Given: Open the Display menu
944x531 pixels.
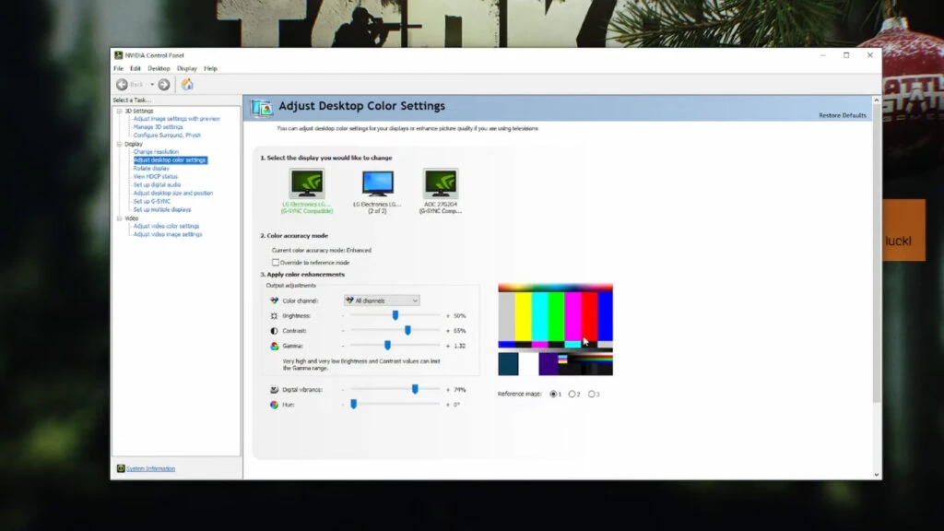Looking at the screenshot, I should pyautogui.click(x=186, y=68).
